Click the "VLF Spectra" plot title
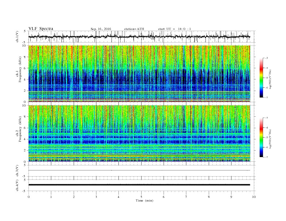 (41, 29)
